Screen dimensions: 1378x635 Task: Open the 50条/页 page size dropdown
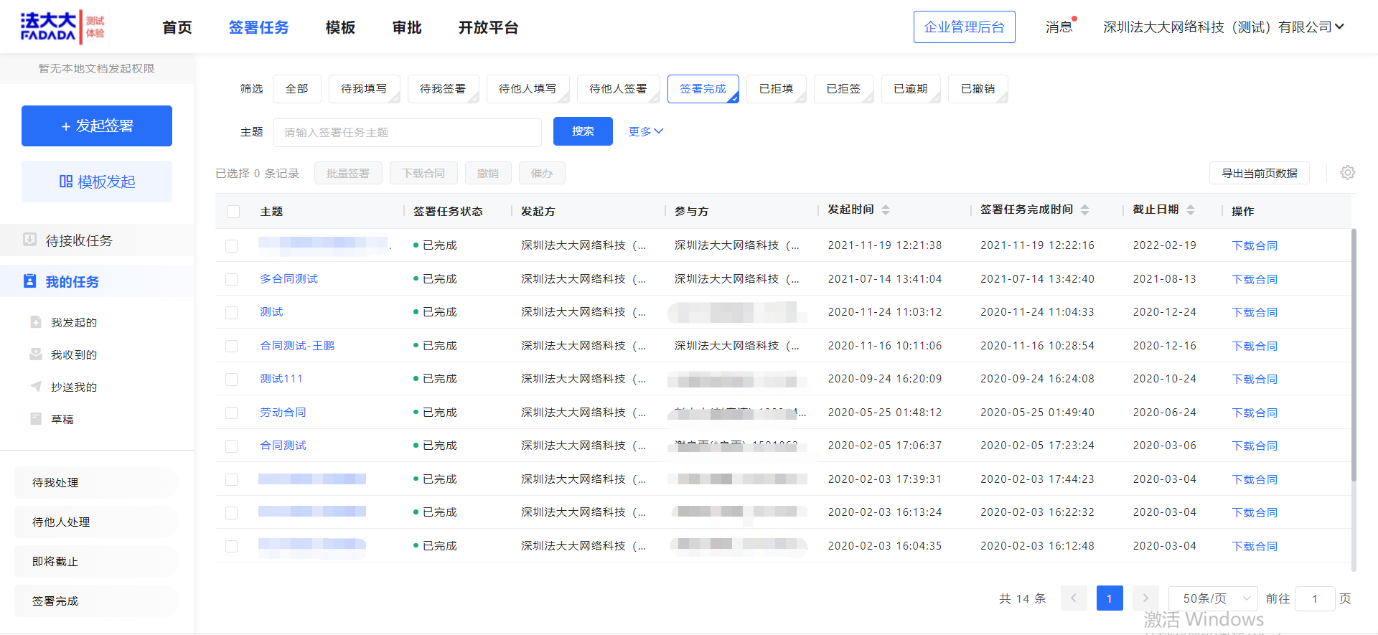coord(1213,598)
